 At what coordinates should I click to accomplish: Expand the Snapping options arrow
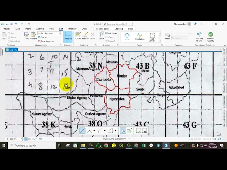[68, 41]
